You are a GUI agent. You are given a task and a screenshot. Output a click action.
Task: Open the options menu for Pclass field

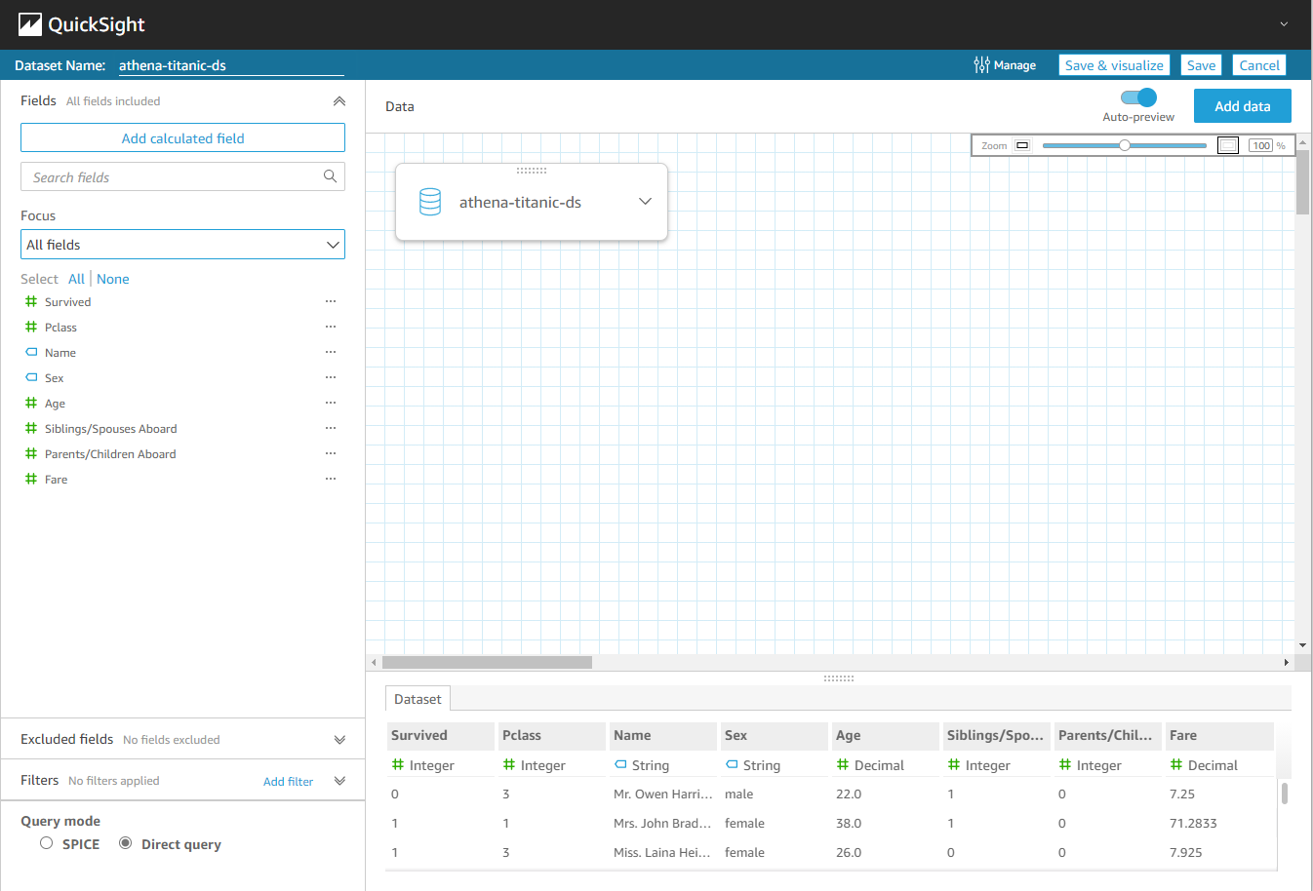pos(331,328)
